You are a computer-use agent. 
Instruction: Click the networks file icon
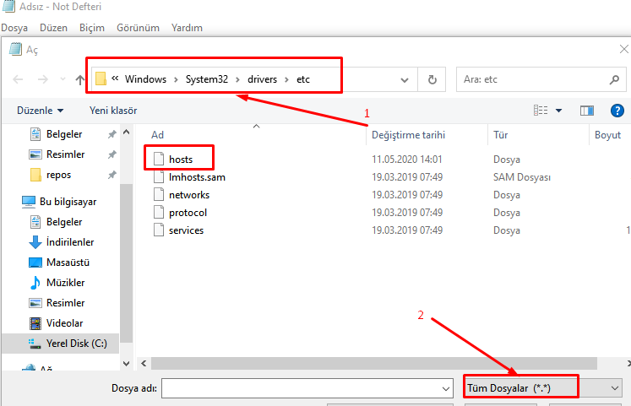click(159, 194)
